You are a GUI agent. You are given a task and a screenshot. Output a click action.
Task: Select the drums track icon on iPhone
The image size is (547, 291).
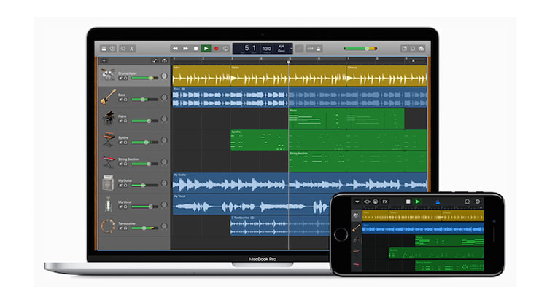point(356,216)
